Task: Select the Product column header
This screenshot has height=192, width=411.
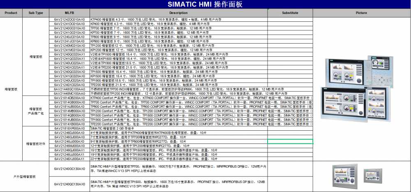Action: [11, 13]
